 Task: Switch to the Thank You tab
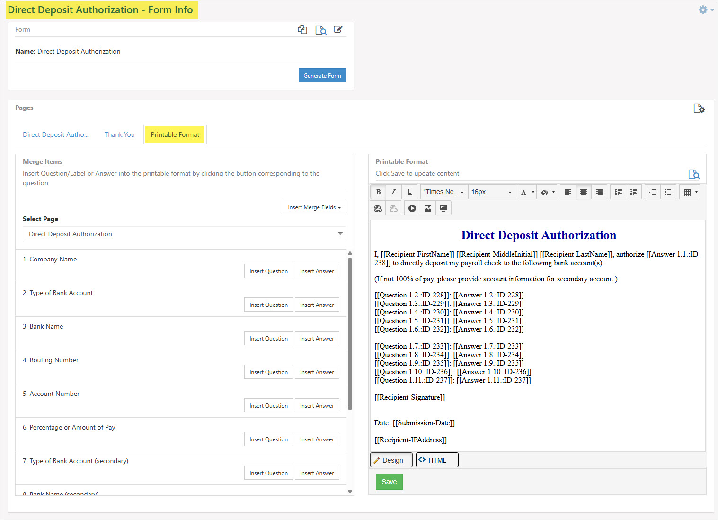tap(120, 134)
